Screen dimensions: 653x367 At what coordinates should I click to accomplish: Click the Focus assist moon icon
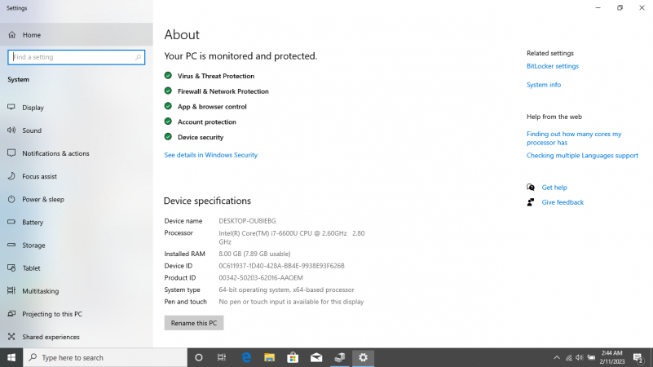coord(11,176)
